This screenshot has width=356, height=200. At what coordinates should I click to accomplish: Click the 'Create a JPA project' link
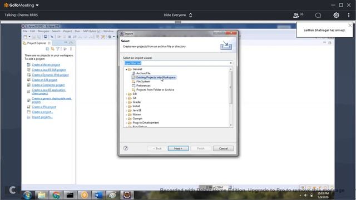[x=44, y=107]
